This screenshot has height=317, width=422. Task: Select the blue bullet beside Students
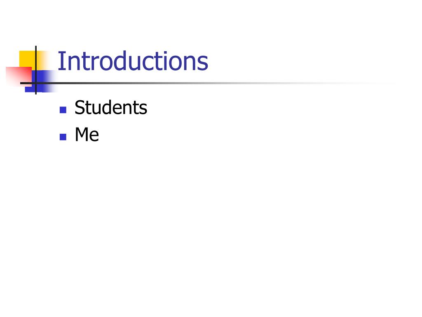[x=63, y=110]
